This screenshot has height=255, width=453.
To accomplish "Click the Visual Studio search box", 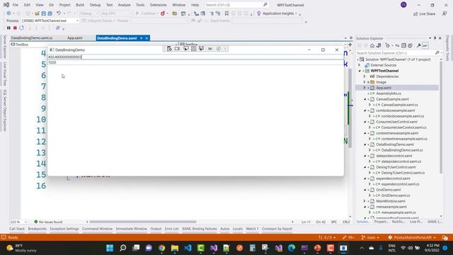I will 236,5.
